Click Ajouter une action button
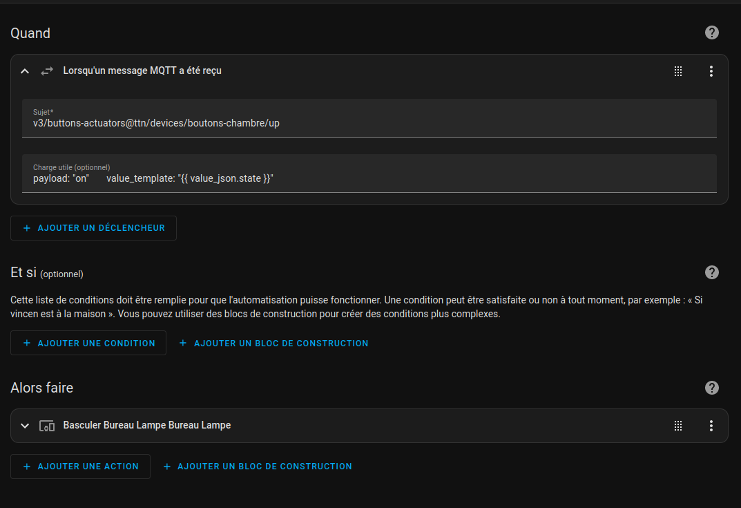The height and width of the screenshot is (508, 741). 80,467
